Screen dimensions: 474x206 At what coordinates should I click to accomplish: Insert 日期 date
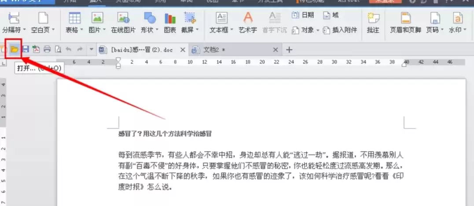(303, 15)
